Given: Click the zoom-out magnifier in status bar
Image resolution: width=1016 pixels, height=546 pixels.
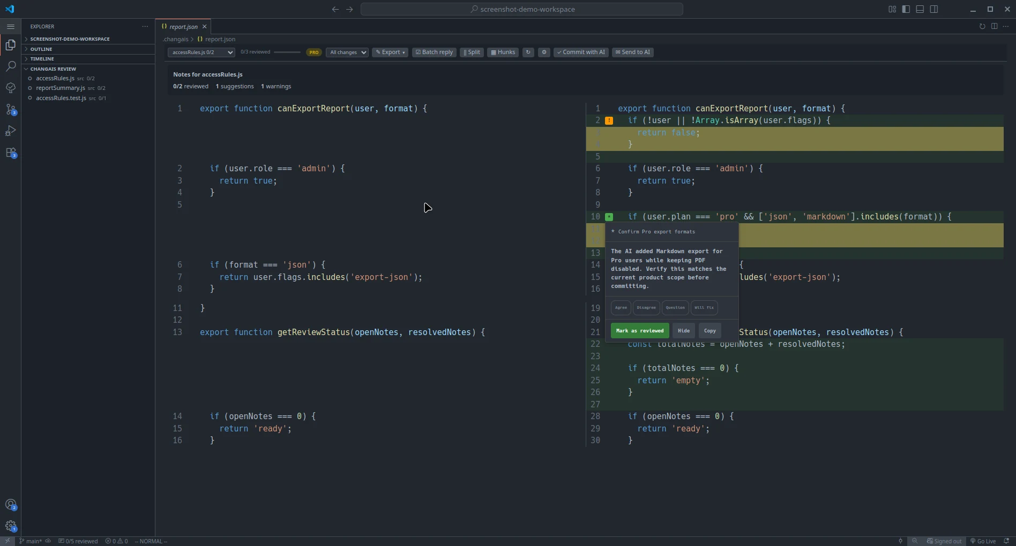Looking at the screenshot, I should coord(915,541).
